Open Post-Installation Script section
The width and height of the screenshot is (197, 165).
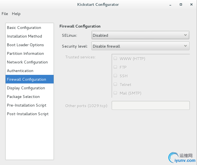pyautogui.click(x=28, y=114)
